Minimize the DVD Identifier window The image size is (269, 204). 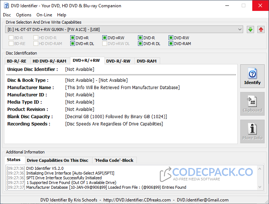[x=227, y=5]
